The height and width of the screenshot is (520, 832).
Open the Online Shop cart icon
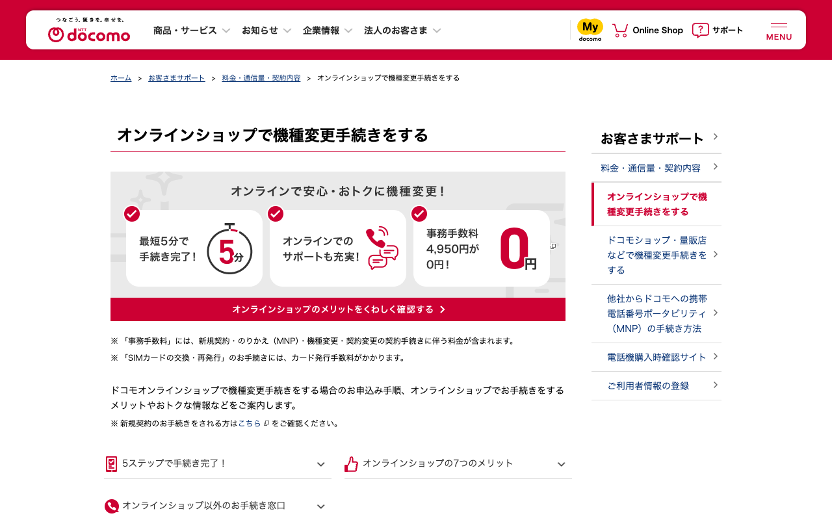[620, 31]
